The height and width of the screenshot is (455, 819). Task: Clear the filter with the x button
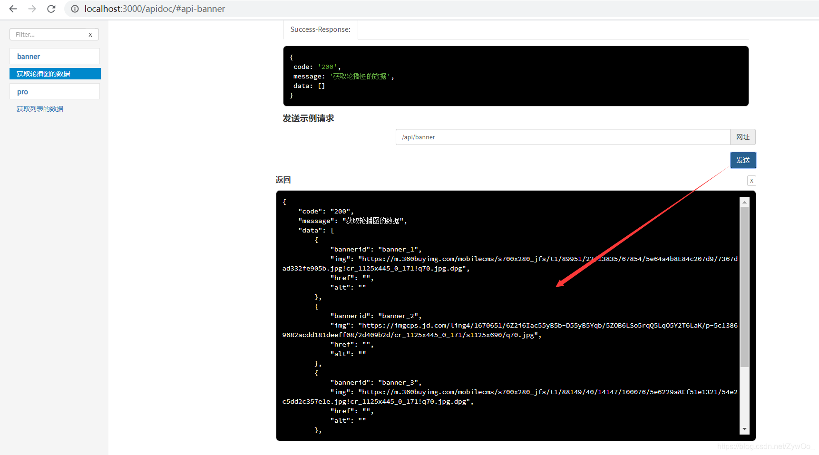click(x=90, y=34)
